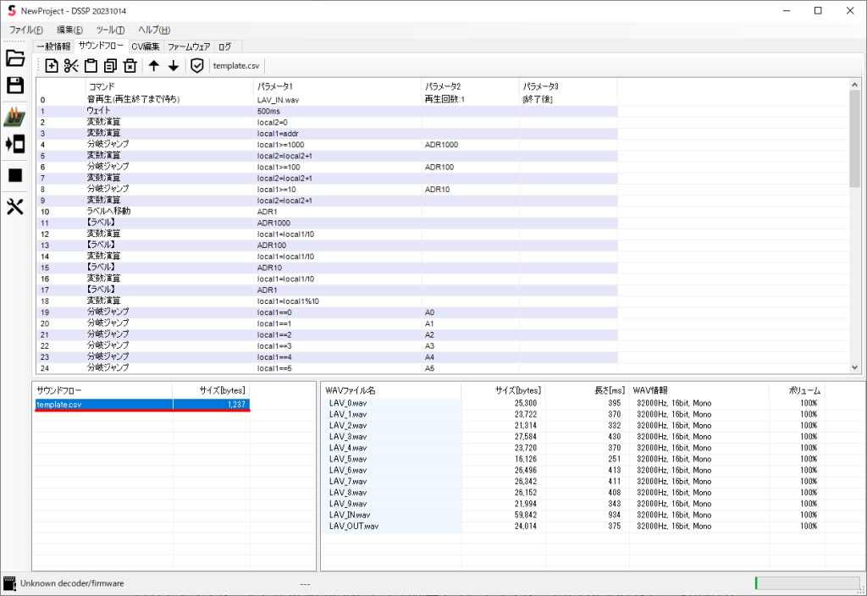Image resolution: width=867 pixels, height=596 pixels.
Task: Select LAV_IN.wav in the WAV file list
Action: [x=350, y=515]
